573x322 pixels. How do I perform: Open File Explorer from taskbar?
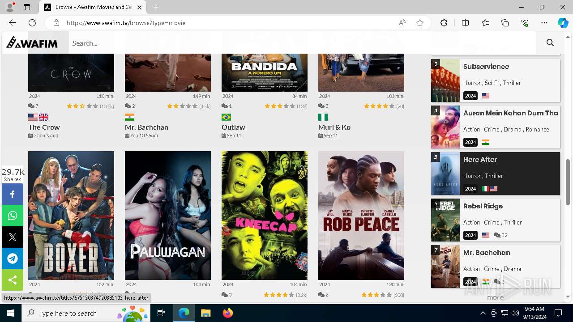pyautogui.click(x=205, y=313)
